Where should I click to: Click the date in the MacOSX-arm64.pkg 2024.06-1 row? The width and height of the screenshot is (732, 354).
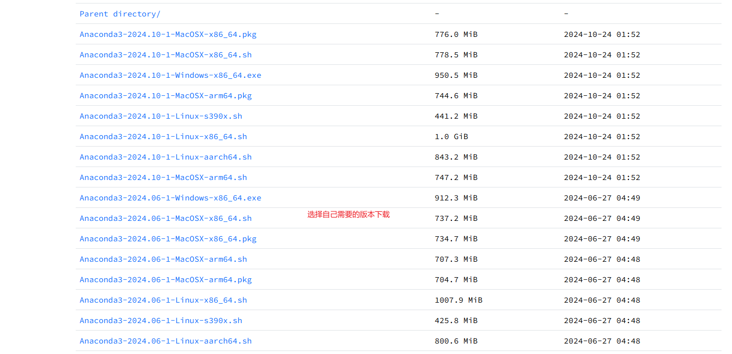(602, 280)
